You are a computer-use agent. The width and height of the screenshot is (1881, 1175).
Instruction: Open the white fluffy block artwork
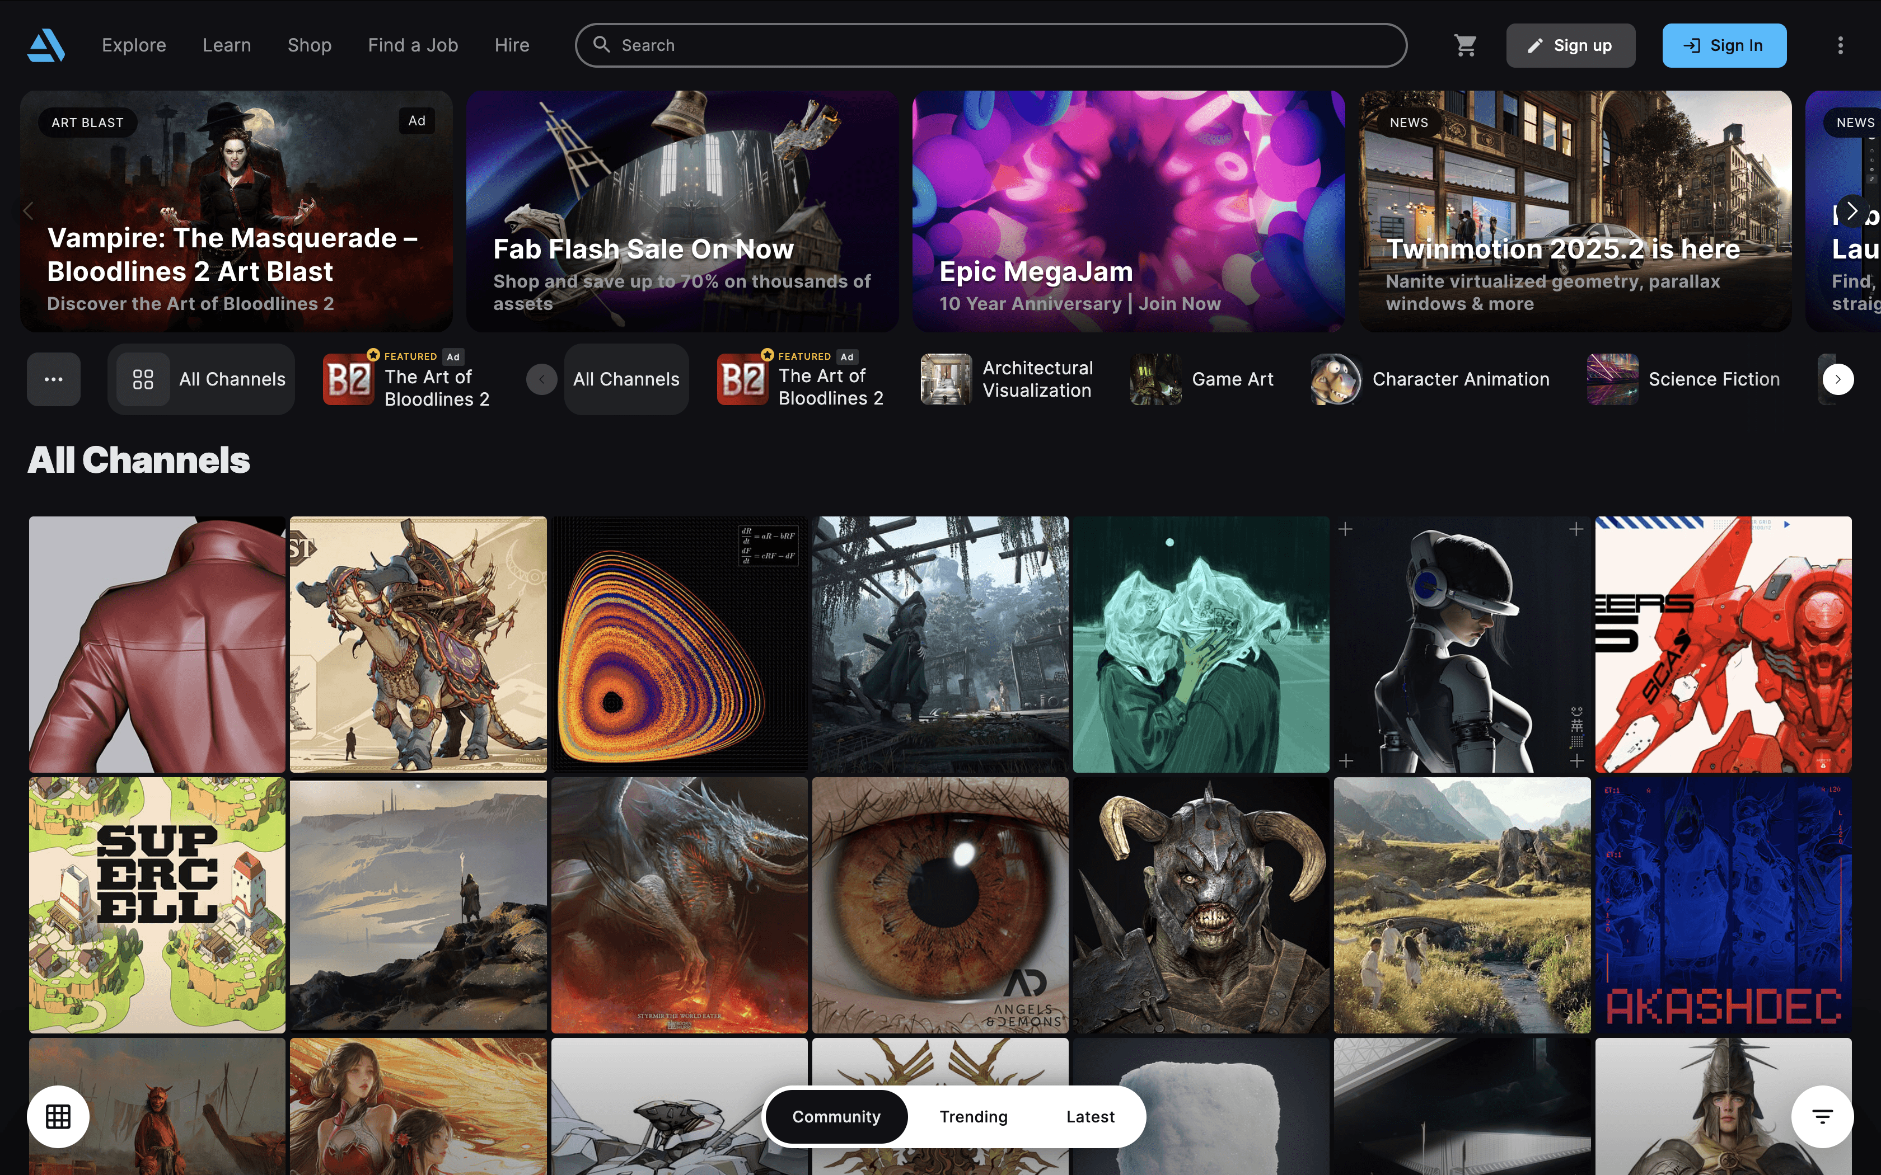[1201, 1107]
